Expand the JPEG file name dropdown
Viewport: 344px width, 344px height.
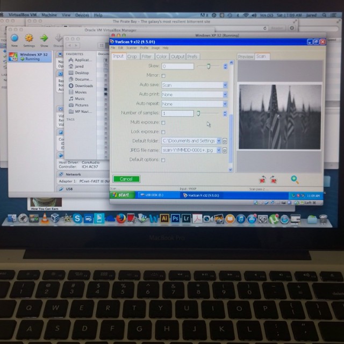tap(219, 150)
